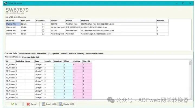
Task: Click the Offset column header
Action: tap(68, 61)
